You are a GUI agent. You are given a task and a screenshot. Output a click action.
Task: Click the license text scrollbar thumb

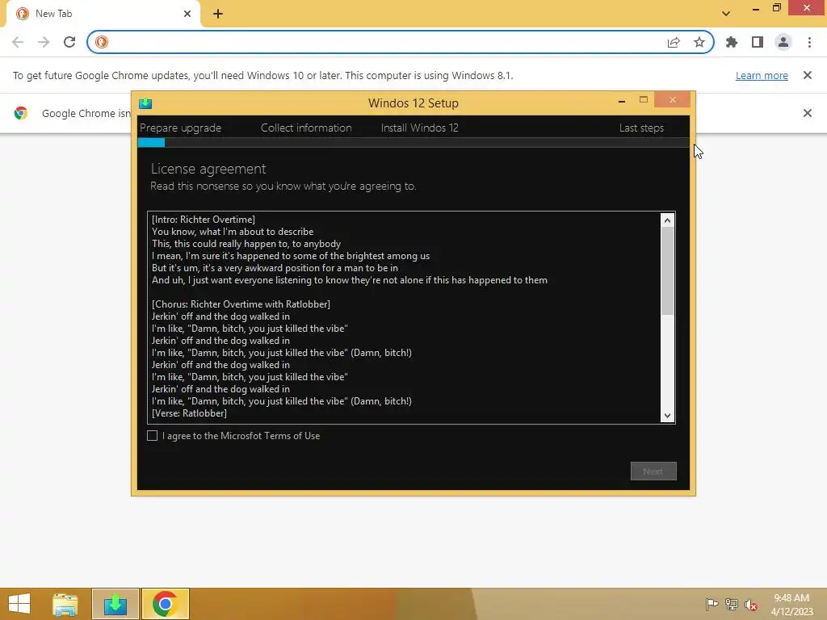(668, 271)
